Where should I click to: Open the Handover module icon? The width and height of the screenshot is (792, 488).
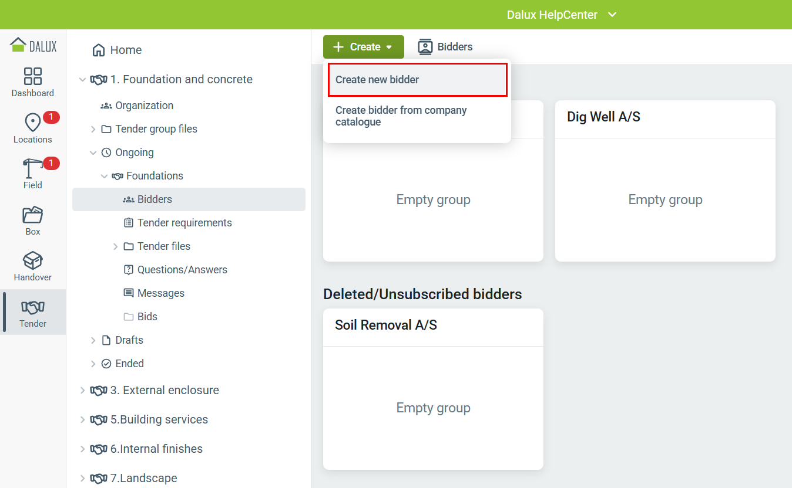pyautogui.click(x=33, y=261)
